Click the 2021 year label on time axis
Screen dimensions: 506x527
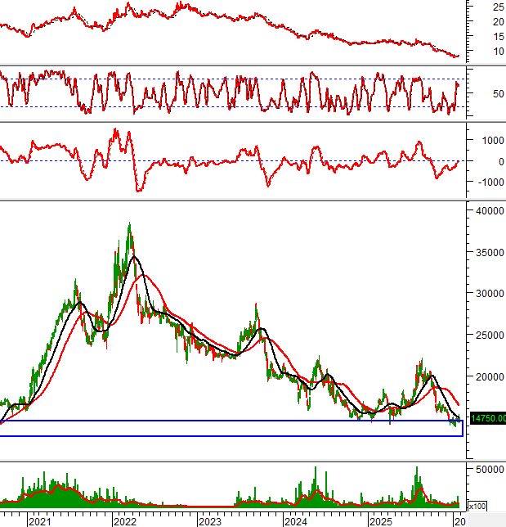click(40, 520)
